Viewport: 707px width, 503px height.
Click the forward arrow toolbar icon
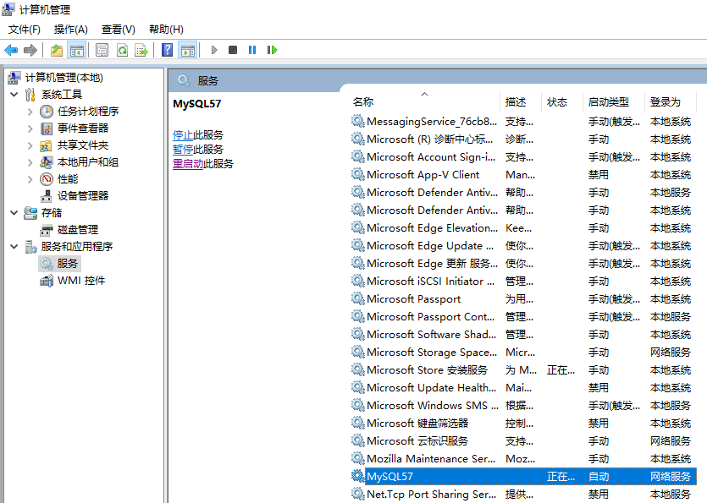pos(30,50)
